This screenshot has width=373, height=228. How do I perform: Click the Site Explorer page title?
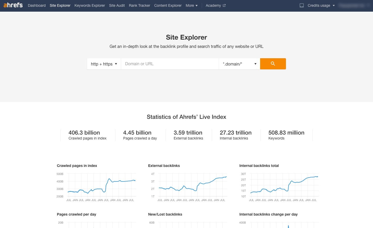coord(186,37)
